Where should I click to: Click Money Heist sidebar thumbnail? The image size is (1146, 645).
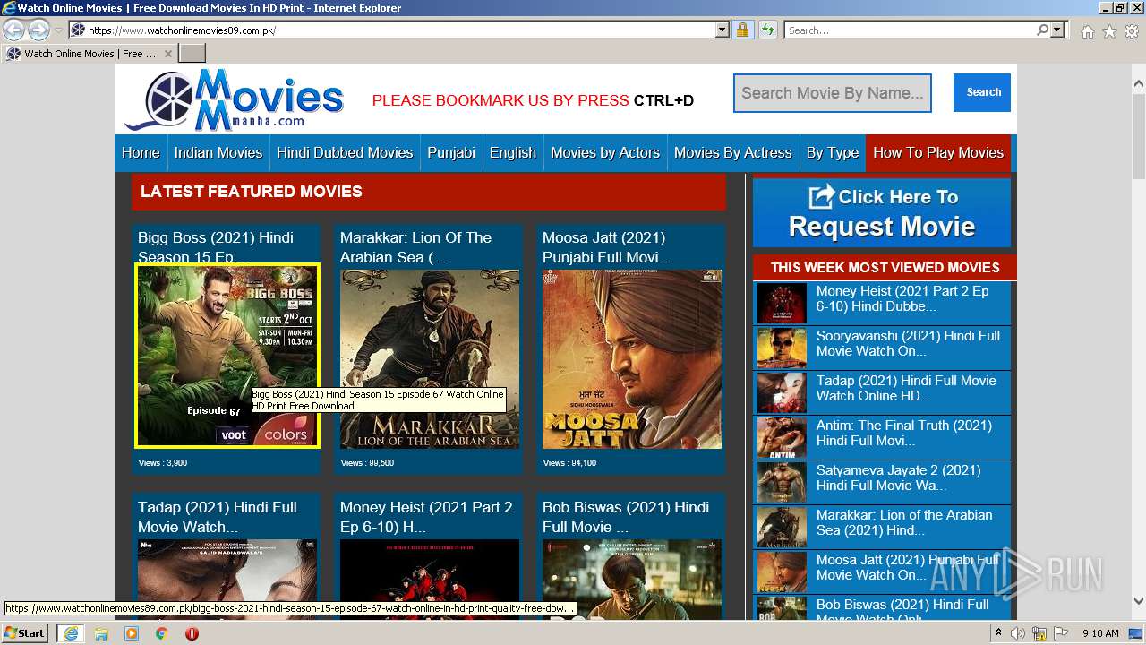pos(782,303)
